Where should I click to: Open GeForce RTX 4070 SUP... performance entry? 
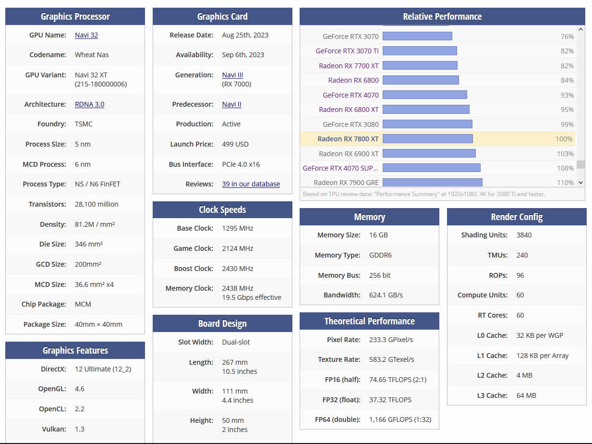tap(341, 168)
